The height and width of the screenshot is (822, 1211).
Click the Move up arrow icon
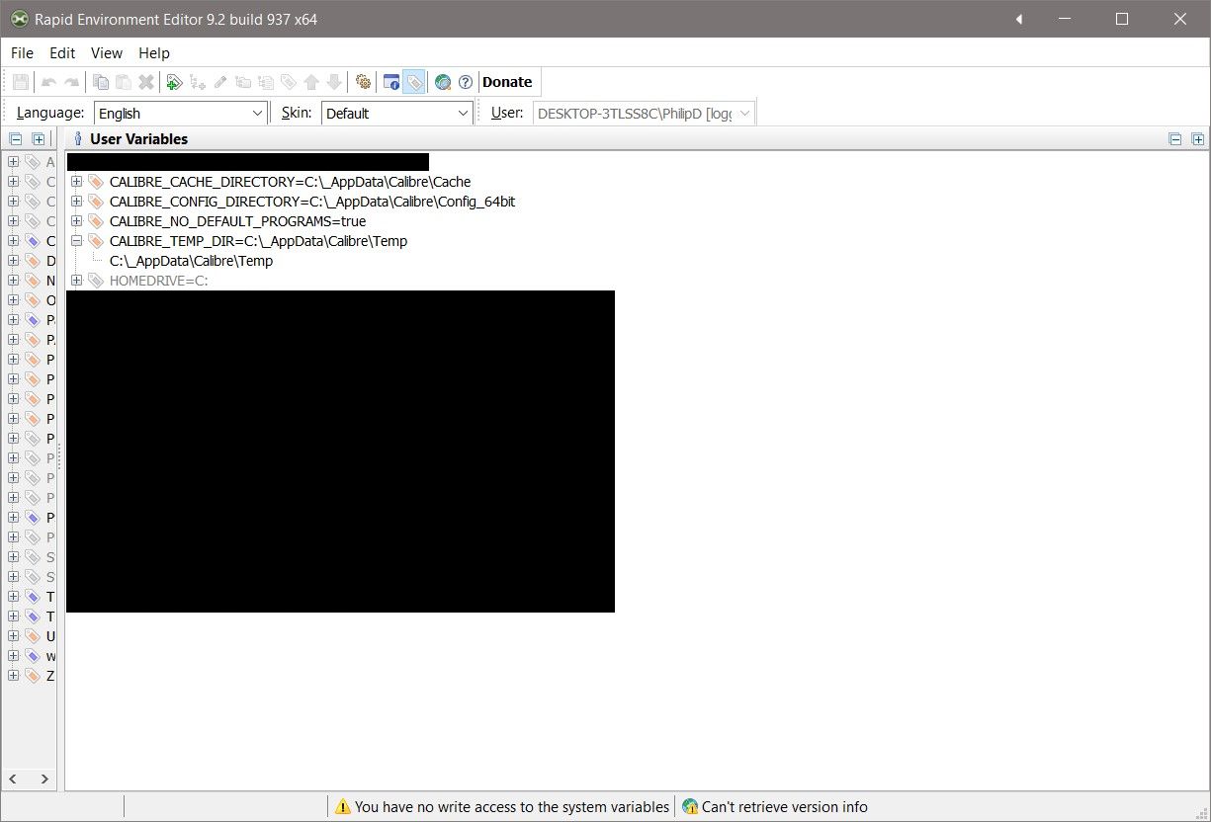(x=311, y=82)
